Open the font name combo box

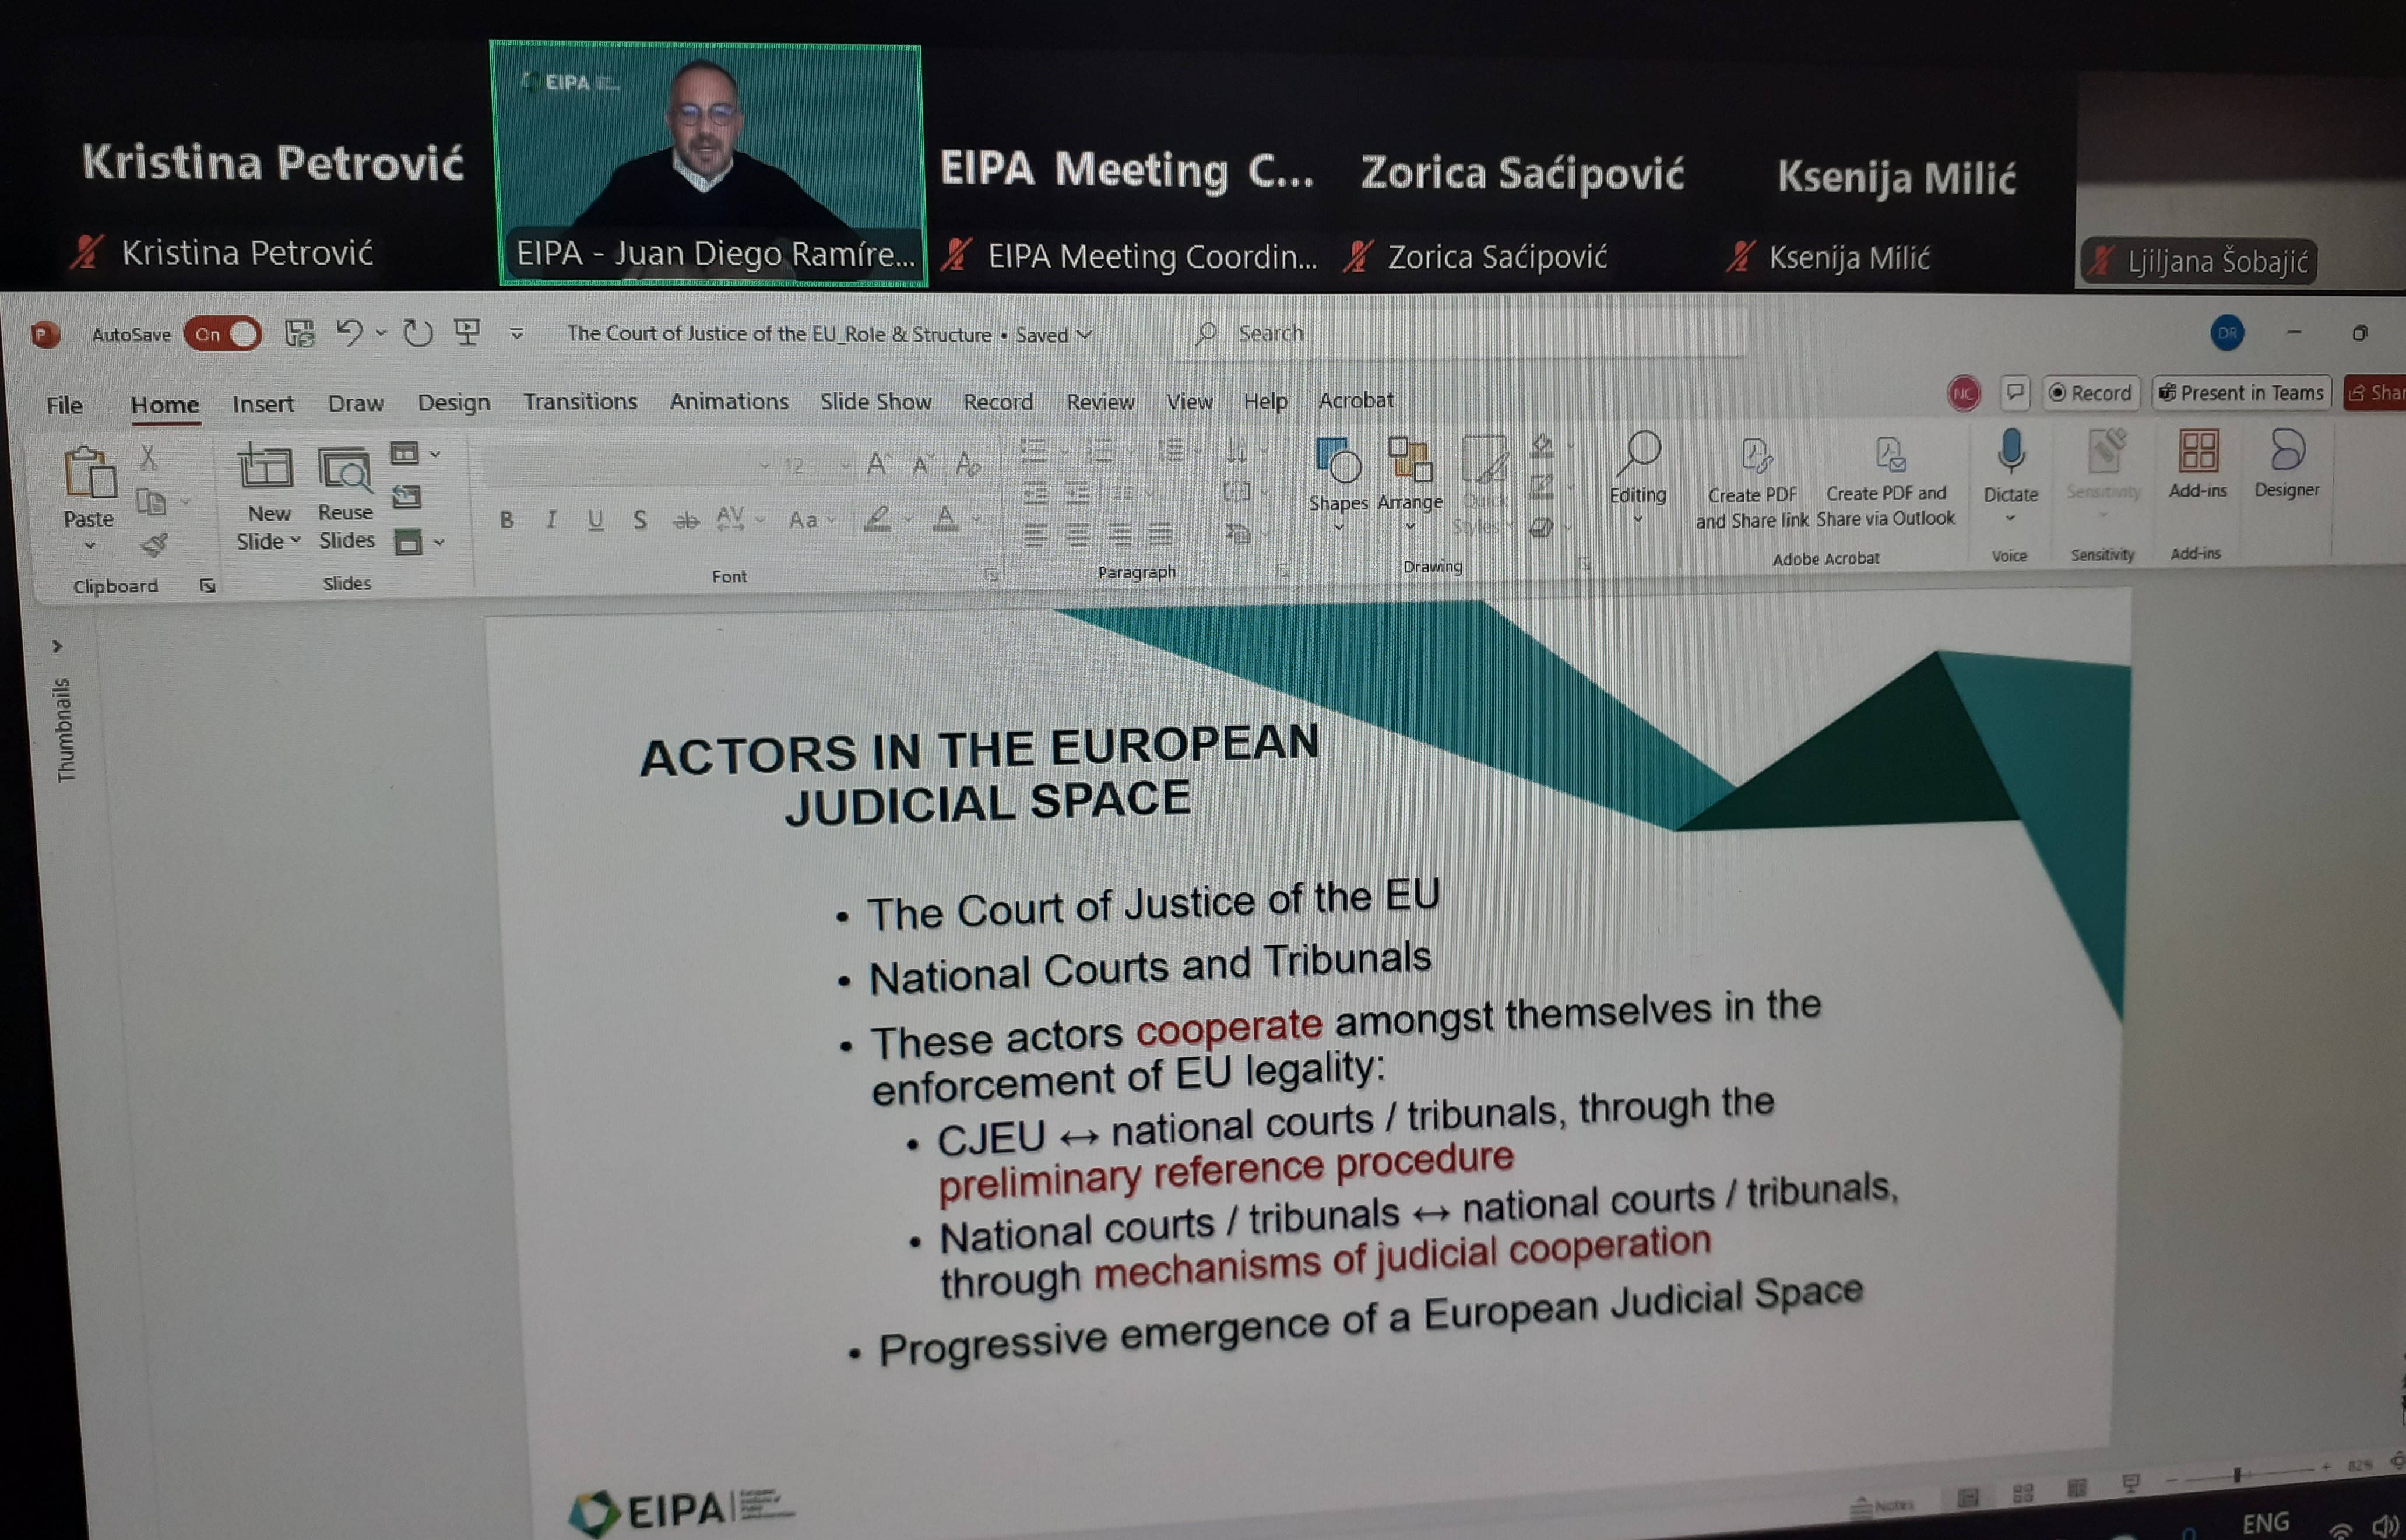click(627, 465)
